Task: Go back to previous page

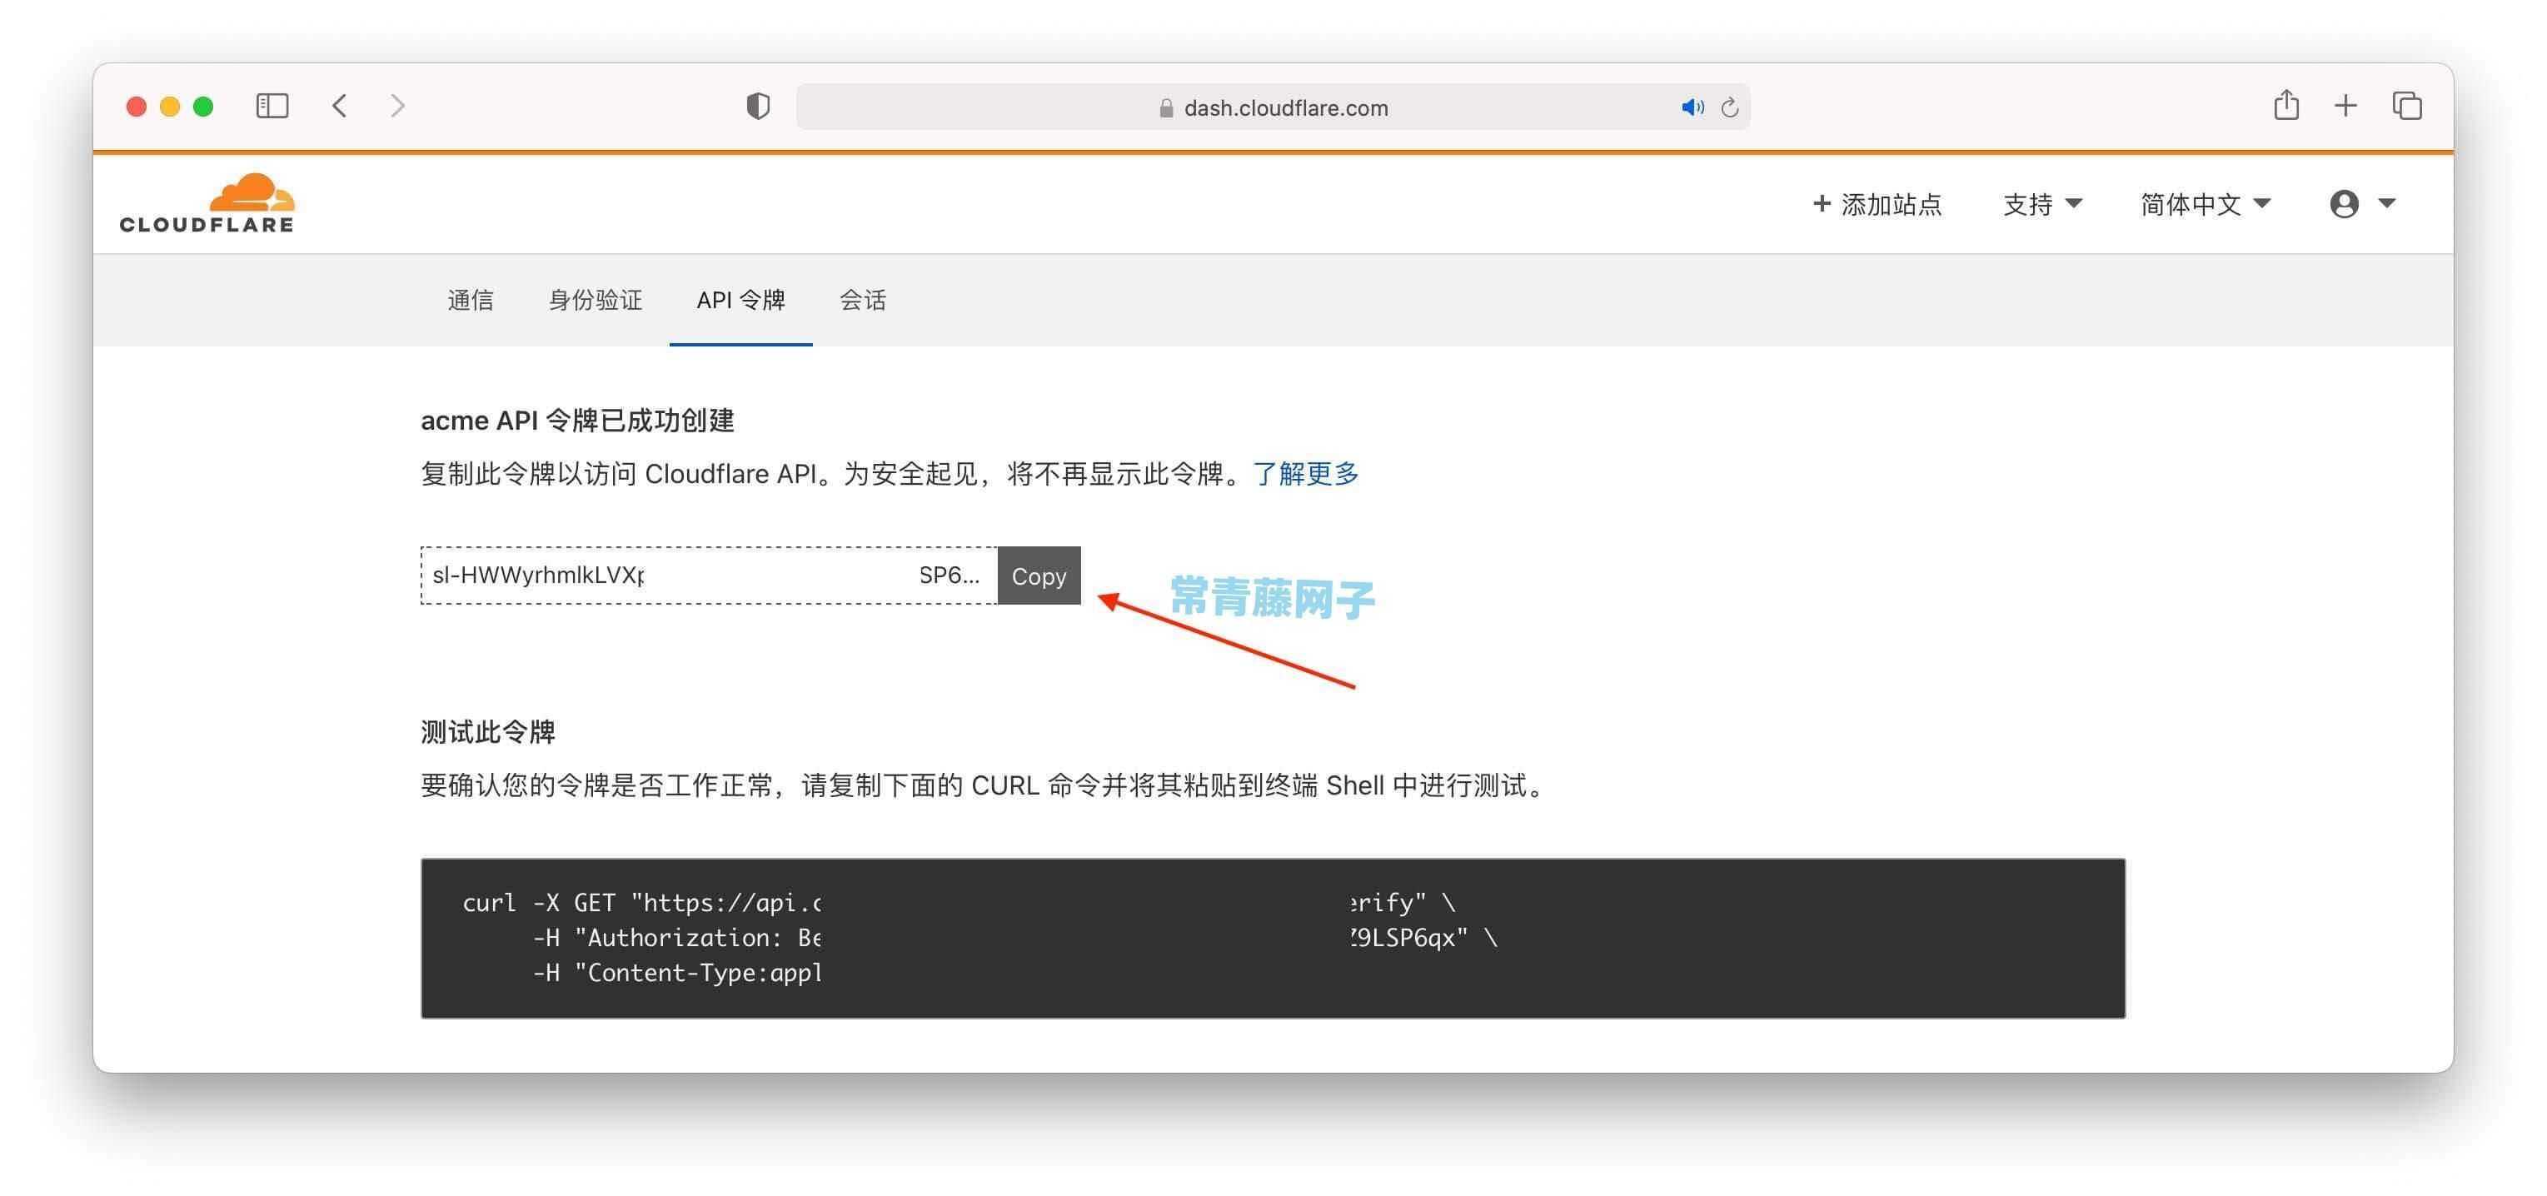Action: (339, 106)
